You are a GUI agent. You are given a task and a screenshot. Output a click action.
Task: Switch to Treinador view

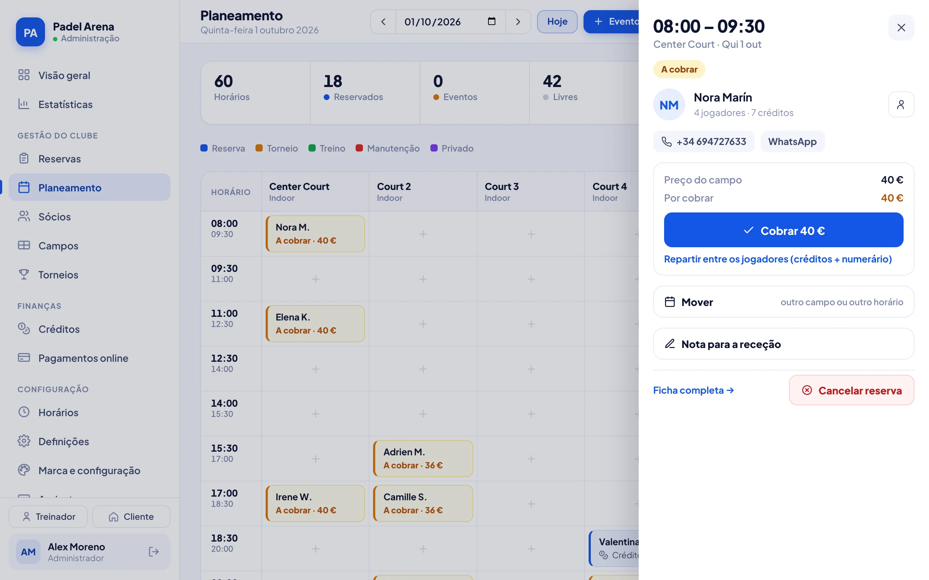coord(48,517)
